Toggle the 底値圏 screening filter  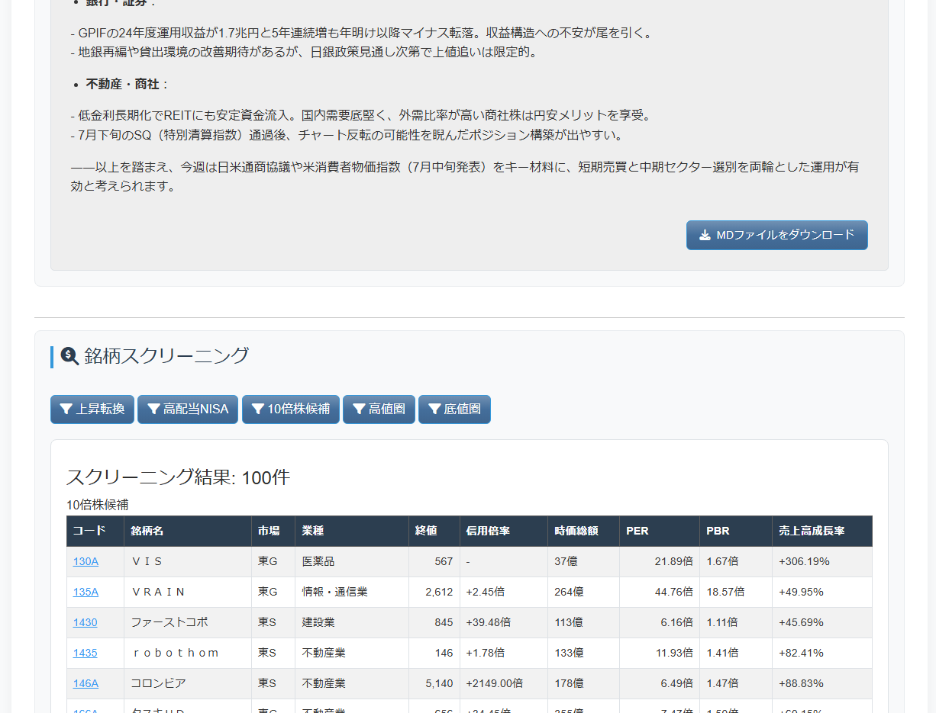454,409
